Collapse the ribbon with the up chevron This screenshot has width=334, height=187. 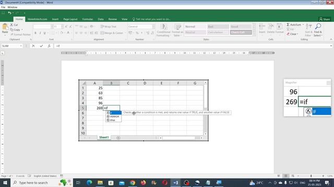tap(331, 39)
